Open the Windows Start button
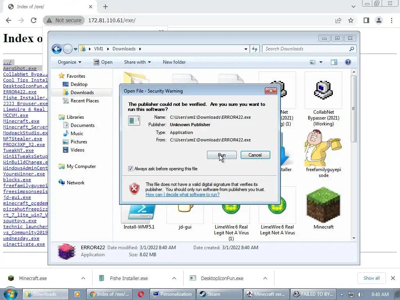This screenshot has width=400, height=300. pos(10,294)
